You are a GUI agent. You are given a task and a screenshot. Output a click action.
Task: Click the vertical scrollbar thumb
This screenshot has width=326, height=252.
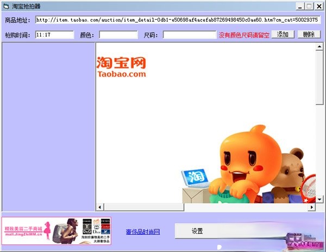pos(320,78)
